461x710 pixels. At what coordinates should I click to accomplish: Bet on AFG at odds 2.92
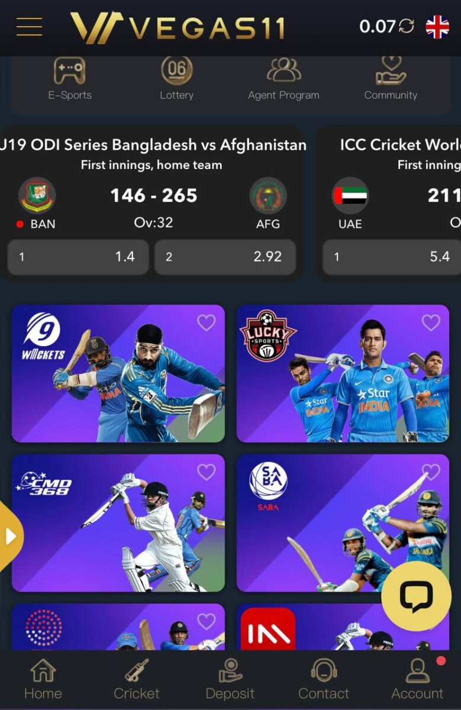[x=225, y=257]
